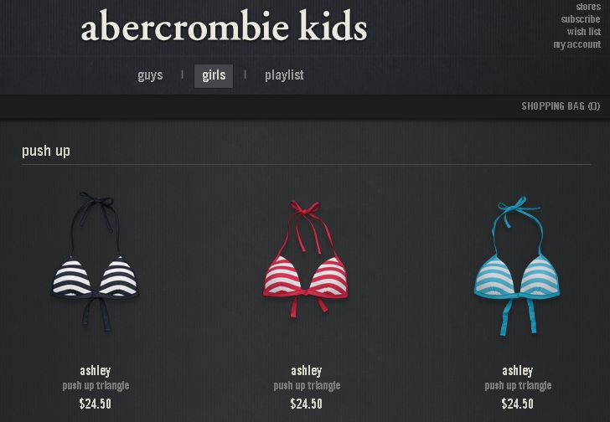Click the $24.50 price under turquoise item
The height and width of the screenshot is (422, 610).
(x=518, y=404)
